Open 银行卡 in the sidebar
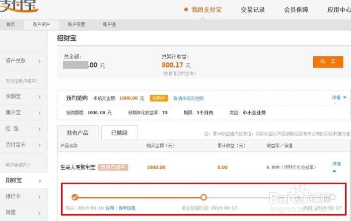The width and height of the screenshot is (351, 221). point(13,196)
